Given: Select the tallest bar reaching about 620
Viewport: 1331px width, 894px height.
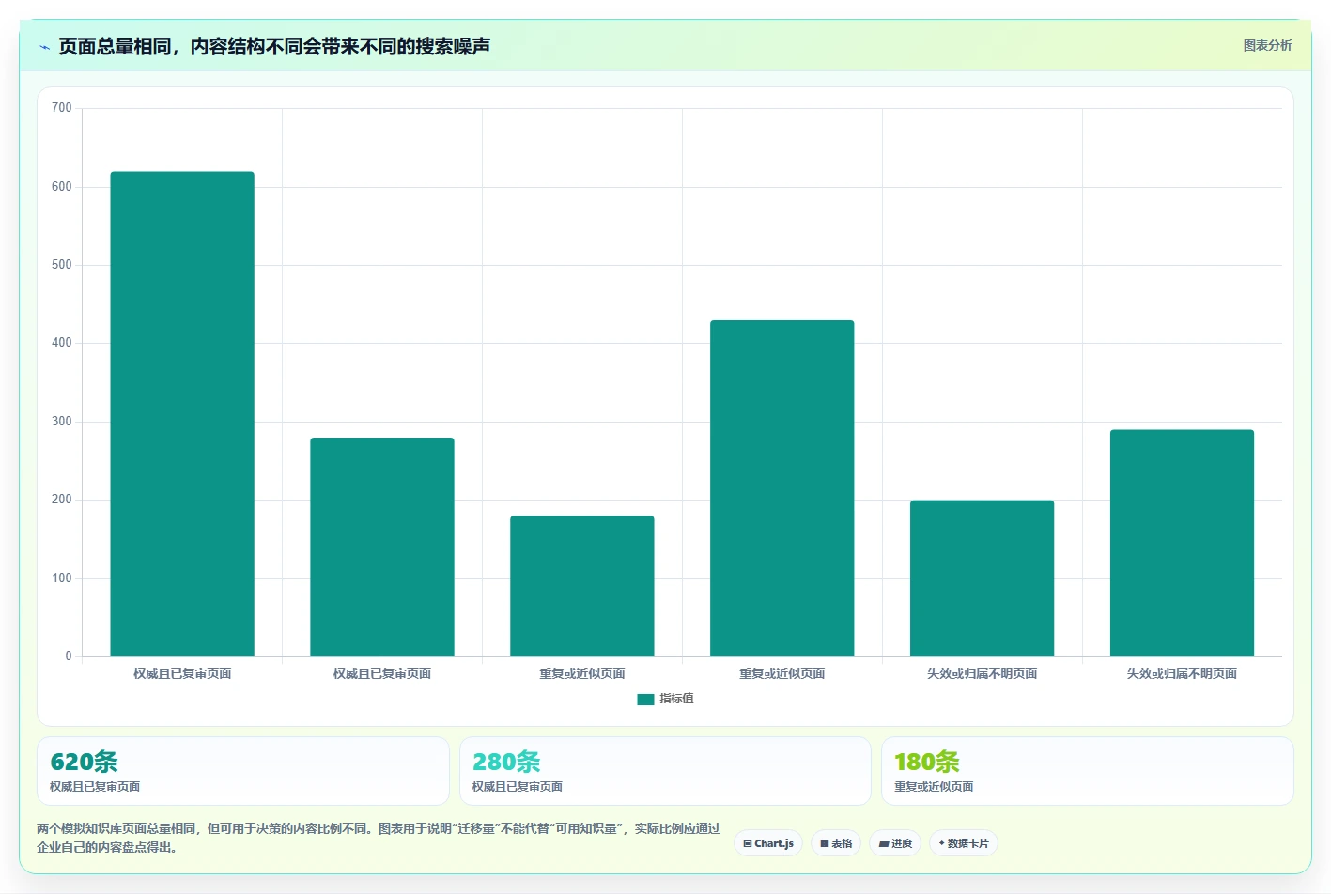Looking at the screenshot, I should (182, 414).
